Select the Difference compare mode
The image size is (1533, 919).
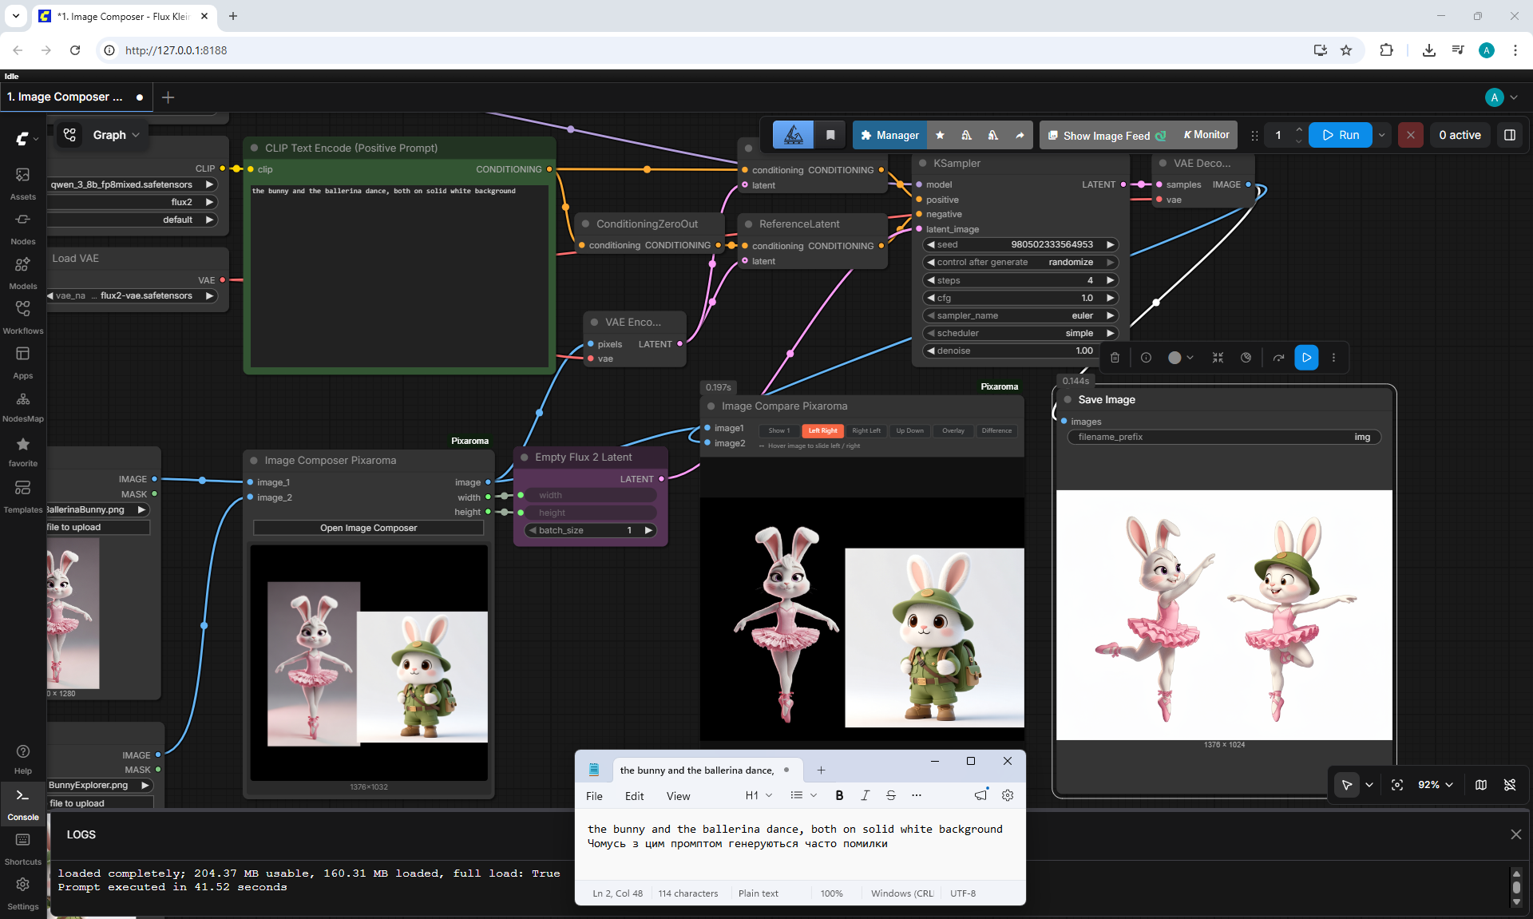(996, 430)
